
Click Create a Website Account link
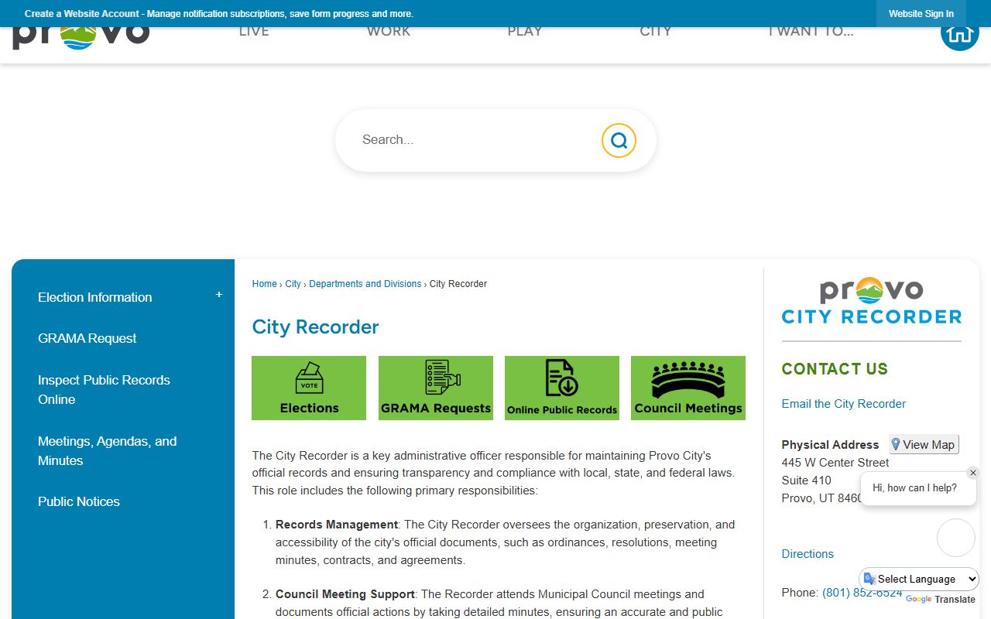82,14
